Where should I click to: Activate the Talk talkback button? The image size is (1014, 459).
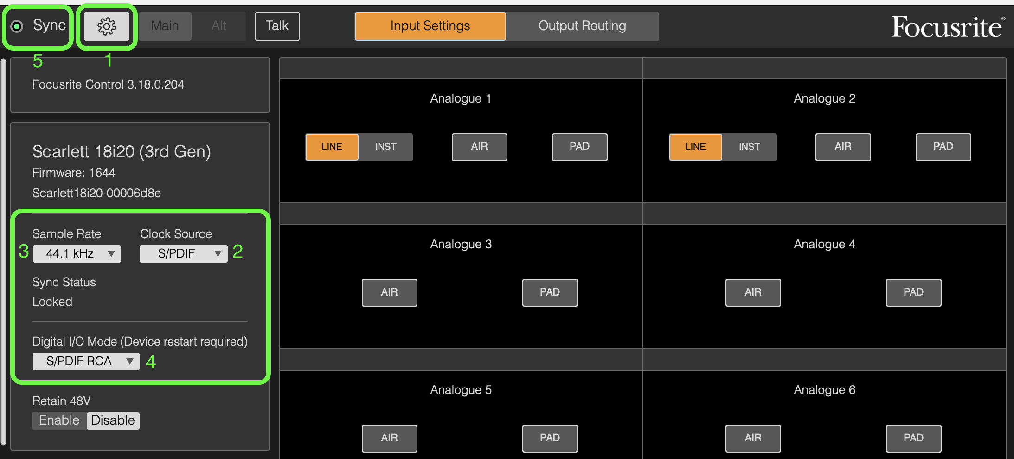point(277,26)
